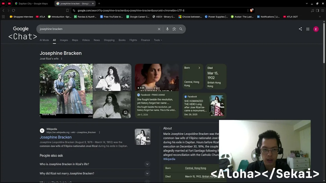Open the ATLA GOT bookmark
The height and width of the screenshot is (183, 326).
[290, 17]
